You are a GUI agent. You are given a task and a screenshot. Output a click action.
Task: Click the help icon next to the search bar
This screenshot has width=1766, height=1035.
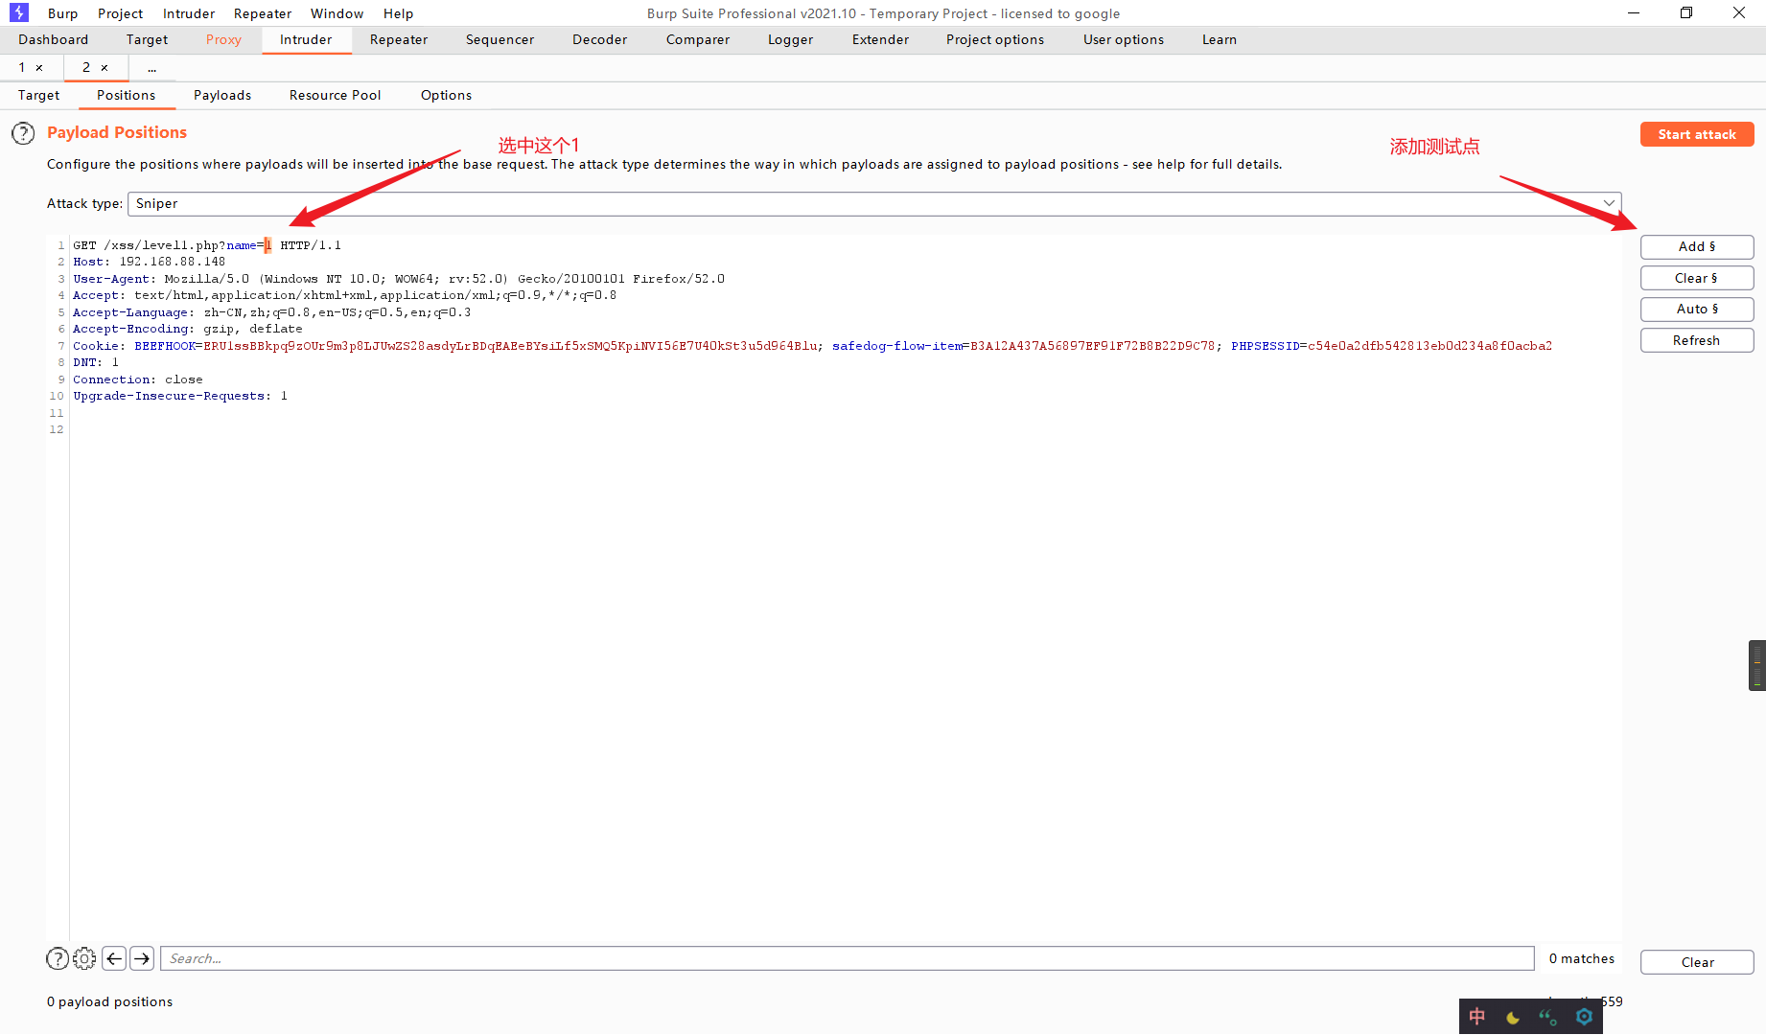point(57,958)
